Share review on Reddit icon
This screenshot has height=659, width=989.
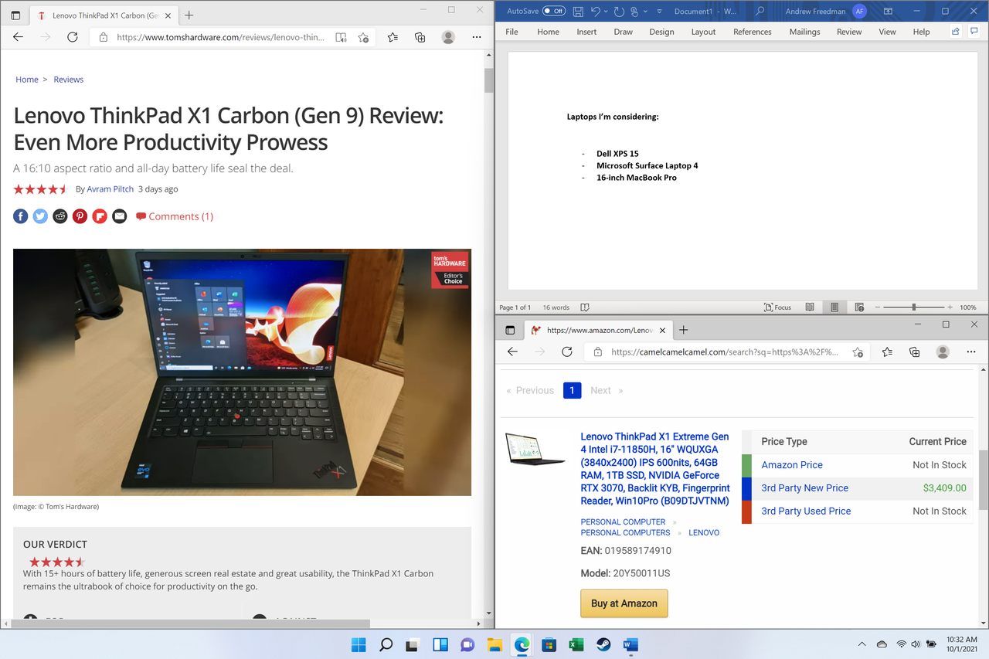point(60,216)
